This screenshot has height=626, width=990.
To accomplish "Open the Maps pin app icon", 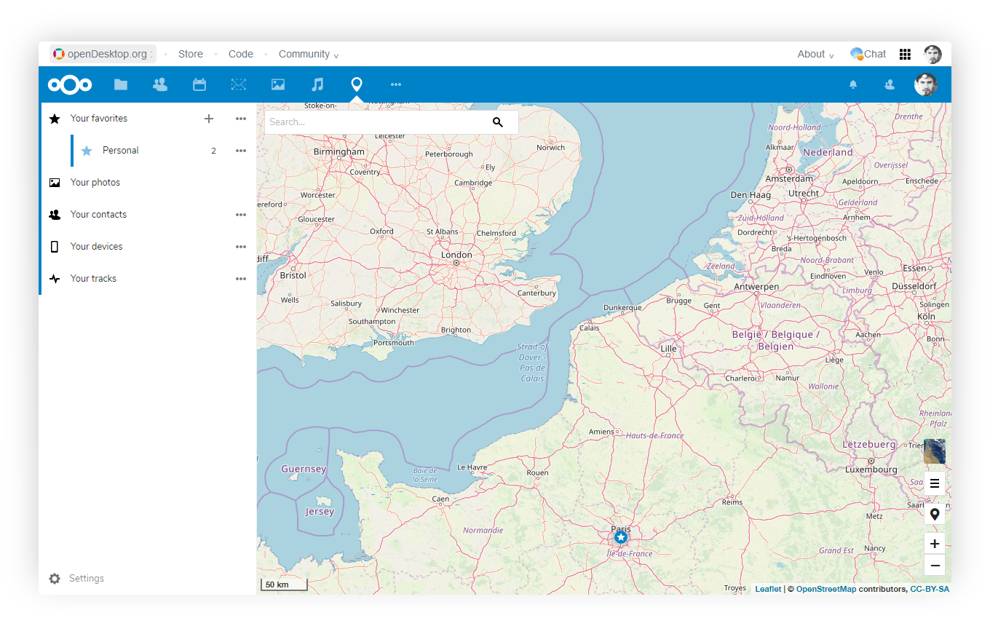I will pyautogui.click(x=357, y=84).
